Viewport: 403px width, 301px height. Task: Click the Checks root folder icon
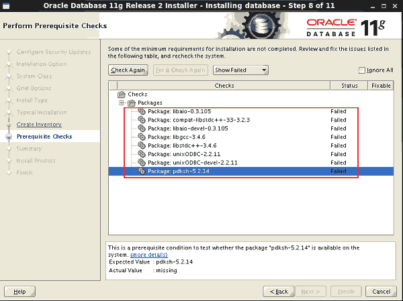click(x=122, y=95)
